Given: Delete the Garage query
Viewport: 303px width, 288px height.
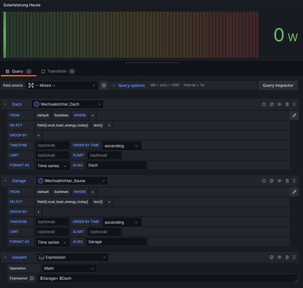Looking at the screenshot, I should pos(287,181).
